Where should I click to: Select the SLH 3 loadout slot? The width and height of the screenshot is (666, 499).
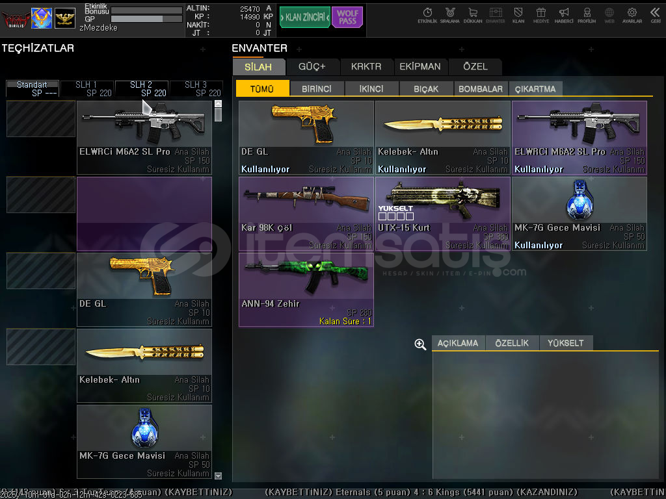pyautogui.click(x=196, y=89)
